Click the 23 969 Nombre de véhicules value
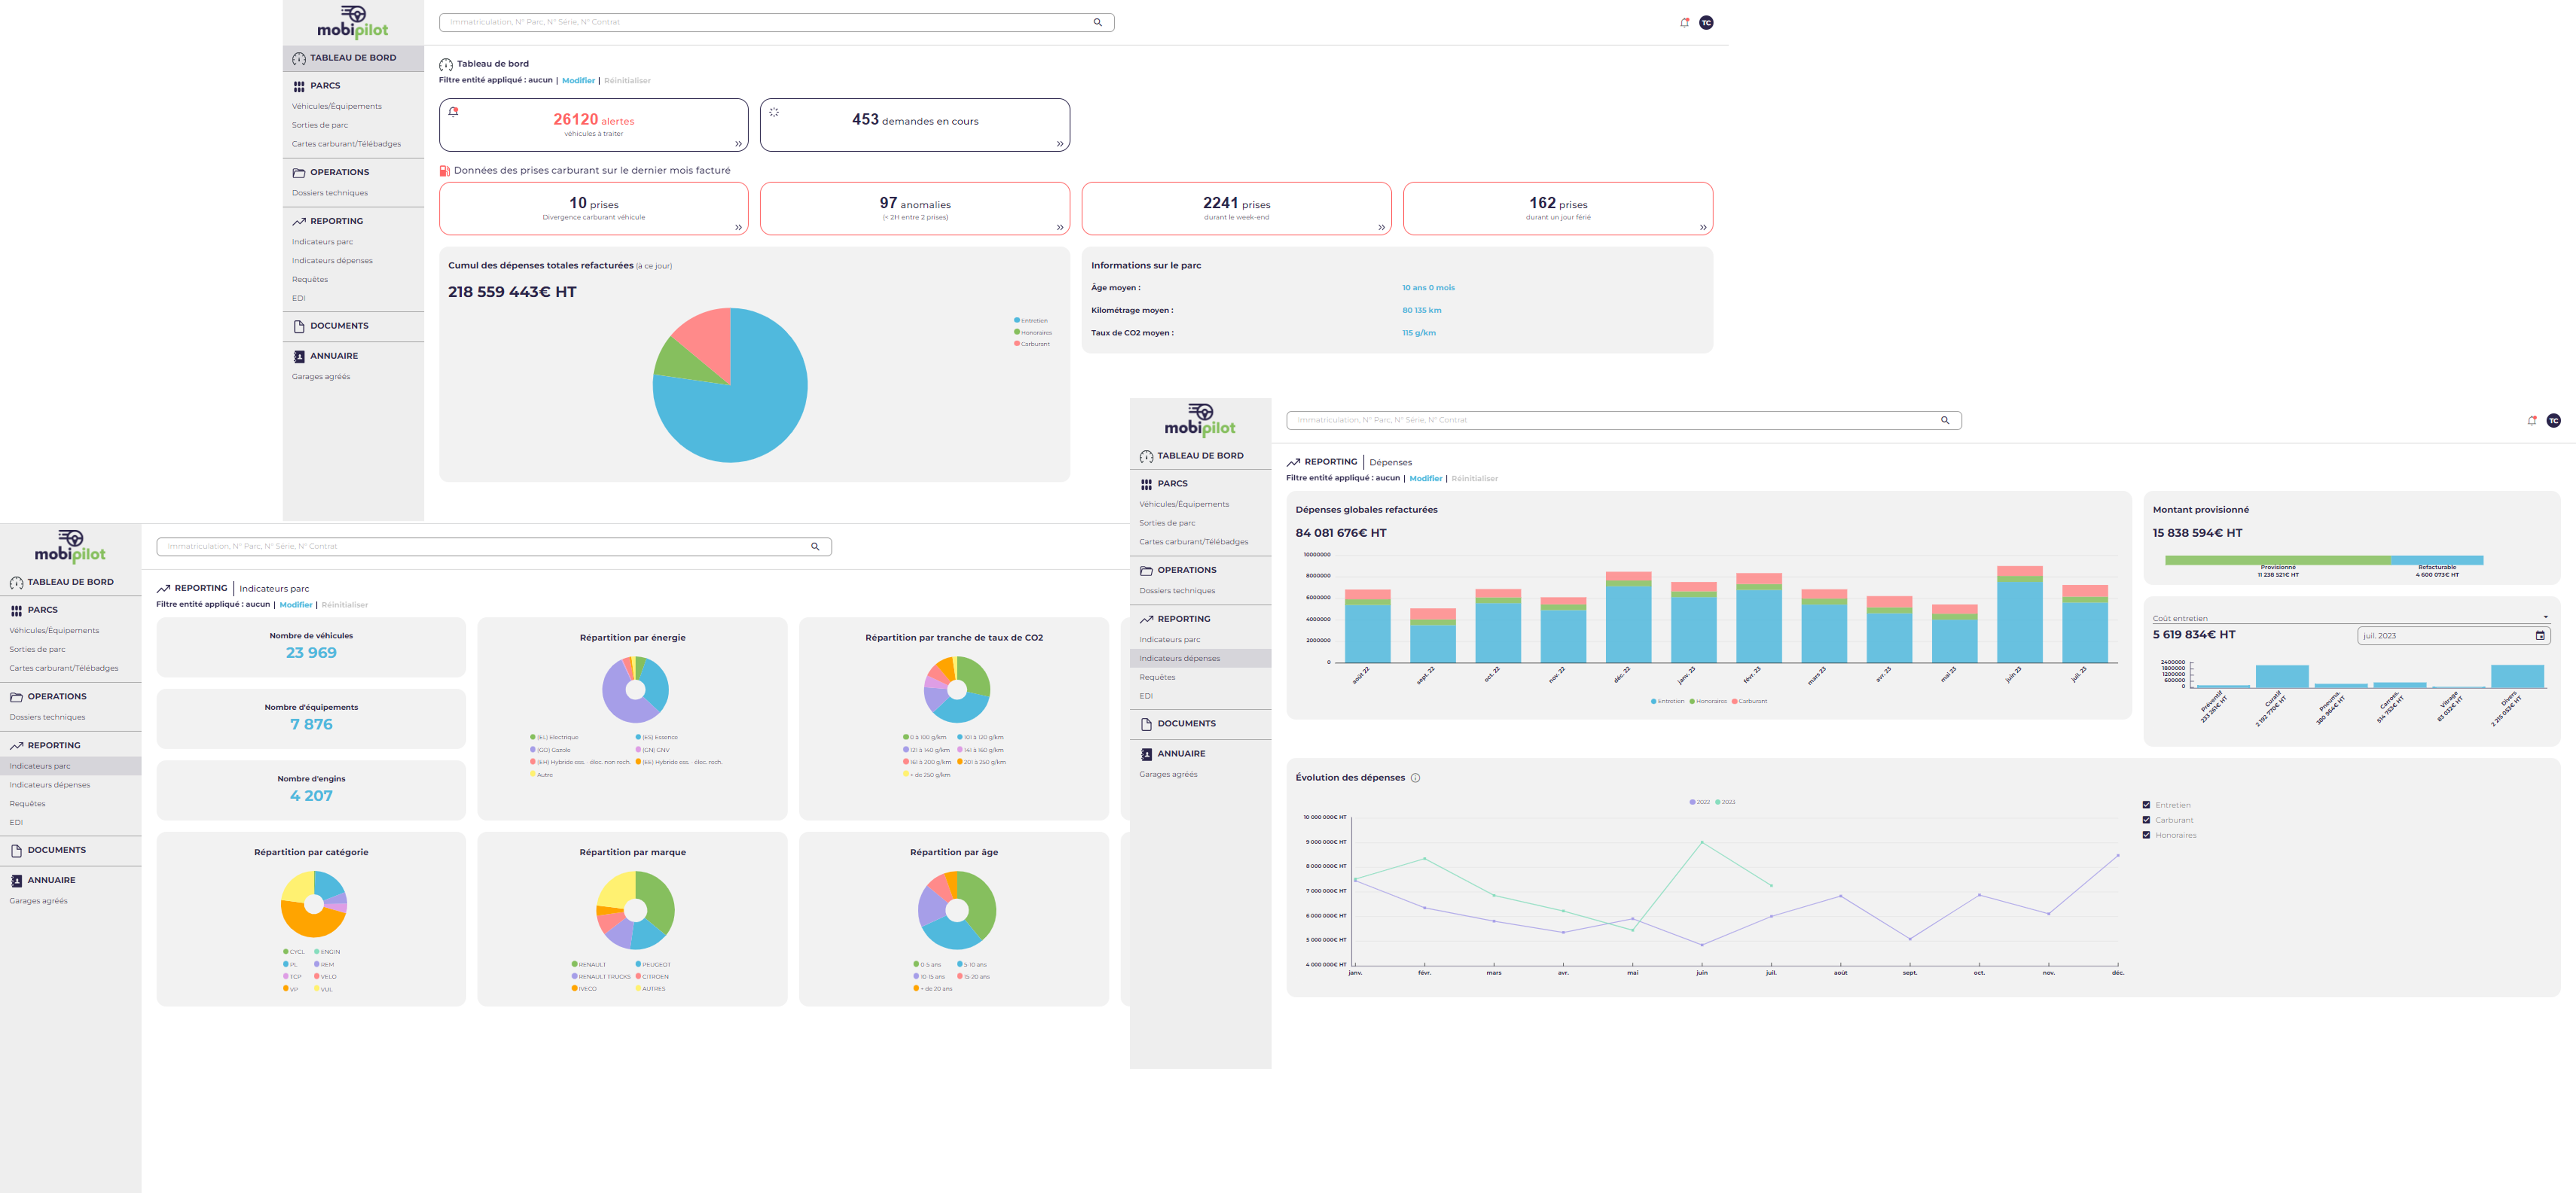 (x=311, y=653)
